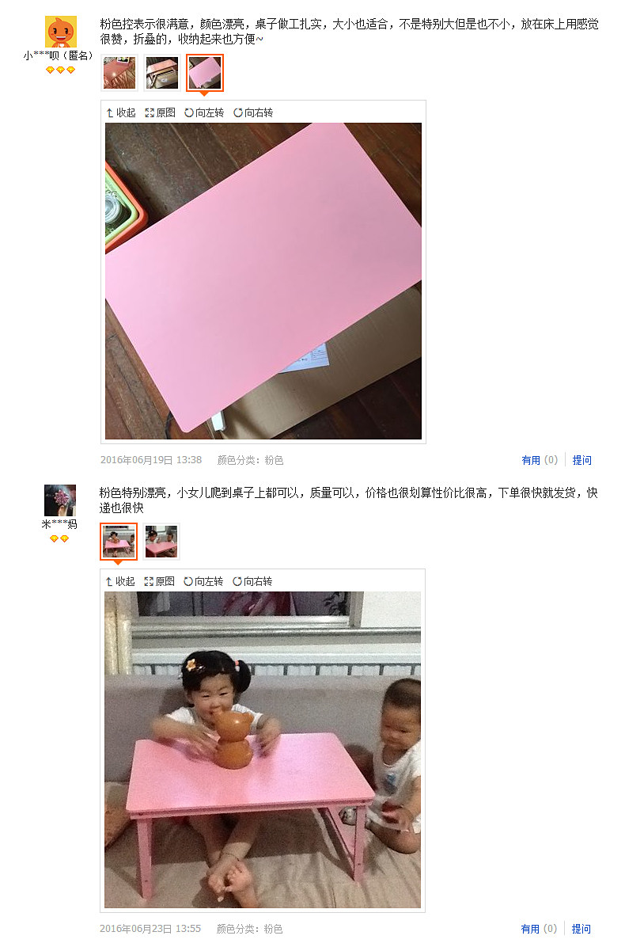Click 提问 link on first review
The height and width of the screenshot is (947, 625).
click(582, 460)
